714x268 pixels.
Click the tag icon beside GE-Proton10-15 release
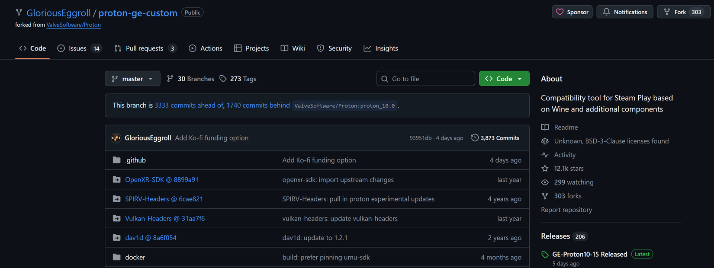[x=545, y=255]
